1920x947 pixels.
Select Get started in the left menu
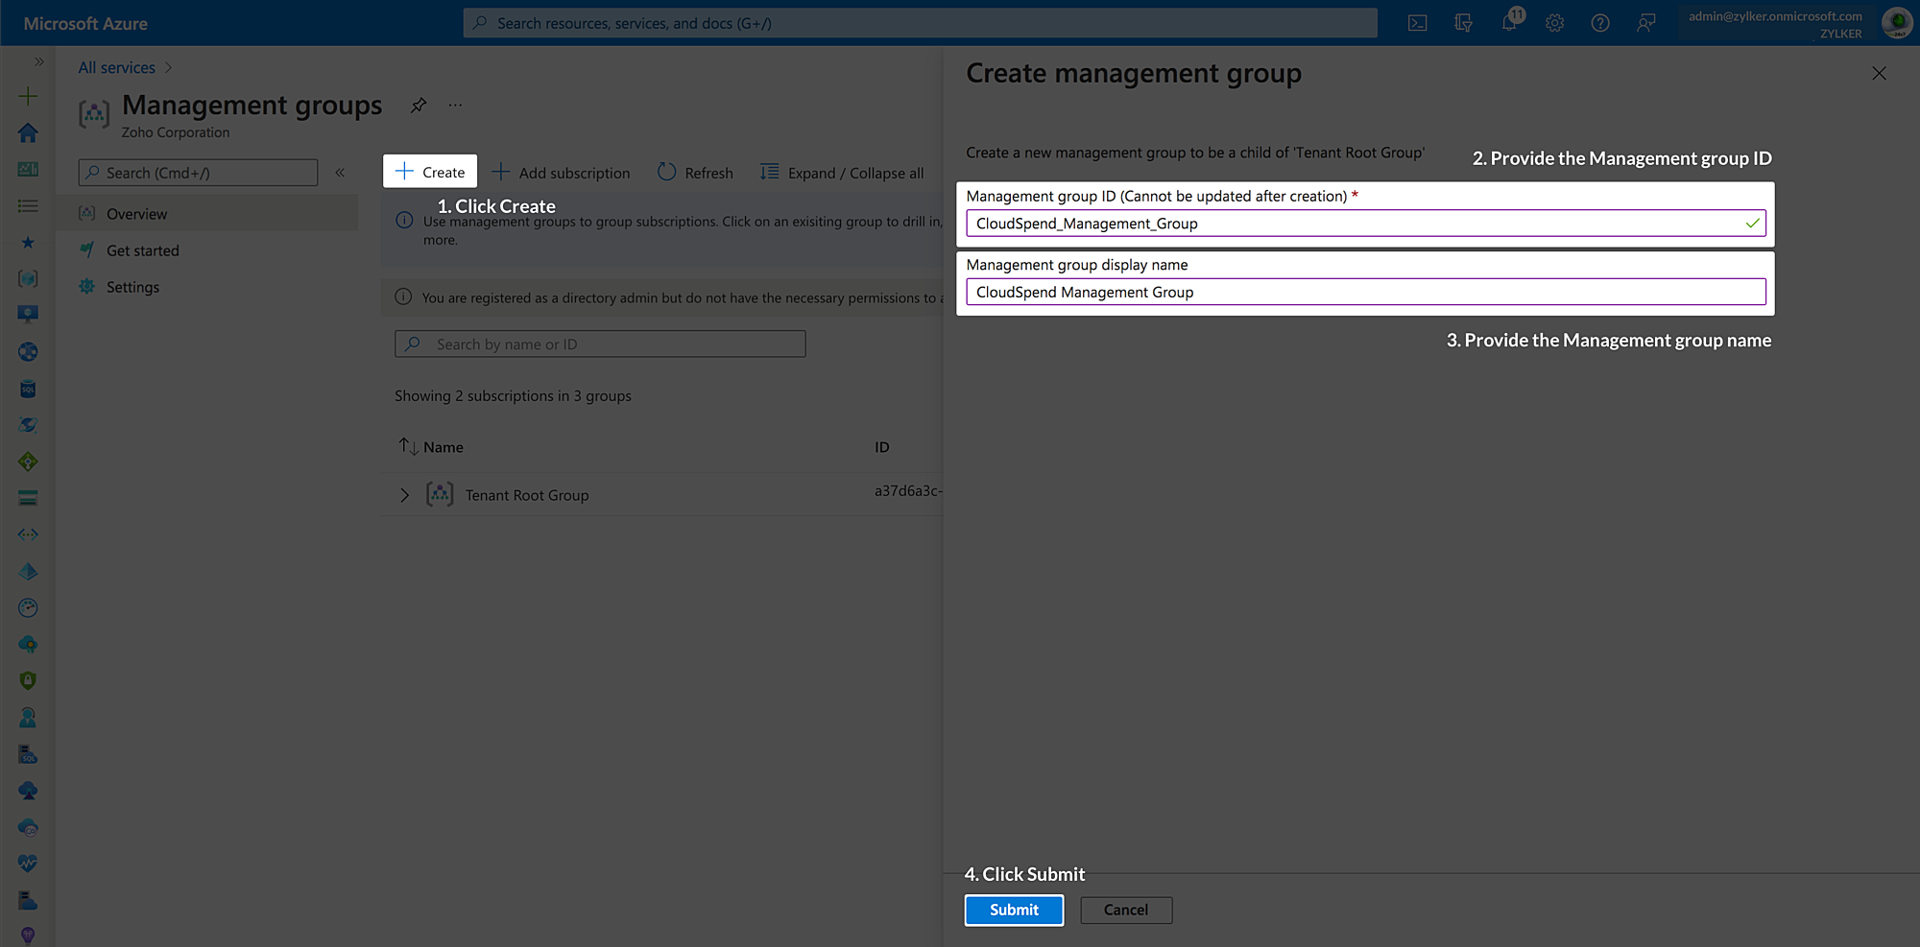(x=141, y=249)
